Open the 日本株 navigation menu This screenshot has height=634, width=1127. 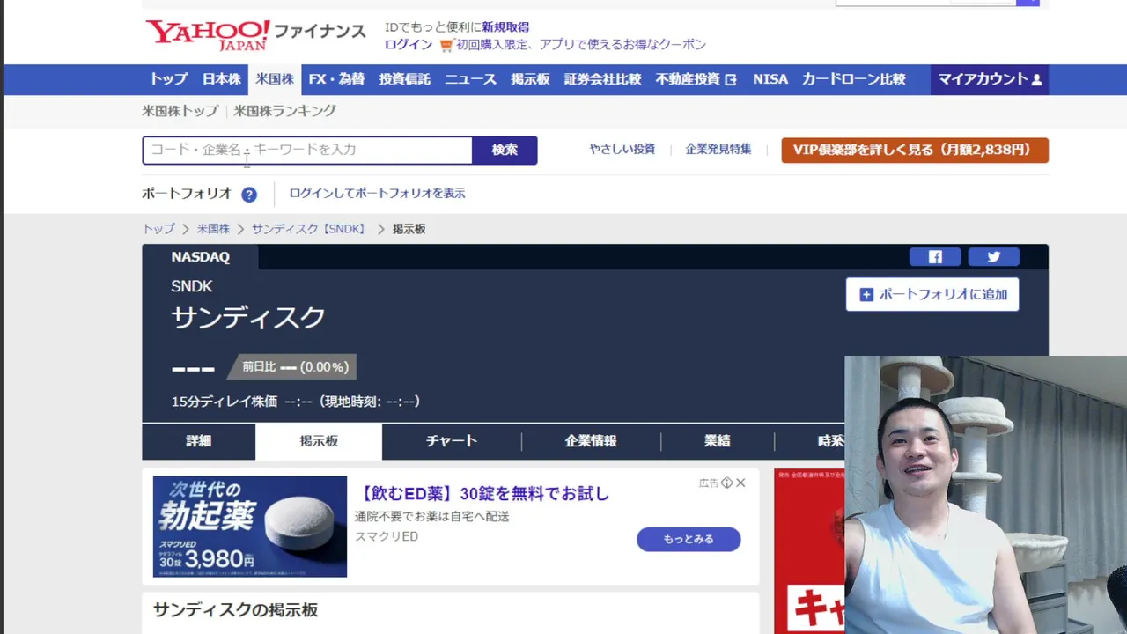(x=222, y=79)
